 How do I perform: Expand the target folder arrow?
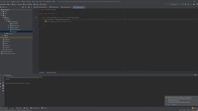point(1,38)
